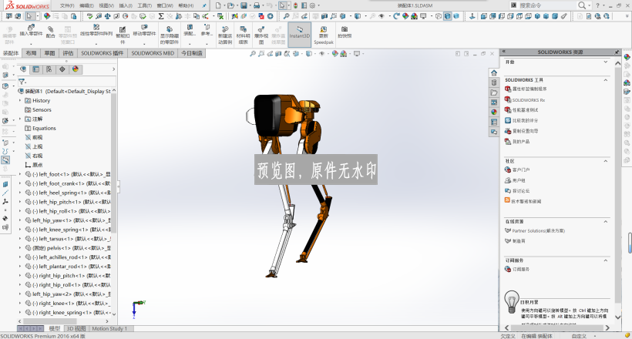
Task: Click the feature tree vertical scrollbar
Action: (x=113, y=163)
